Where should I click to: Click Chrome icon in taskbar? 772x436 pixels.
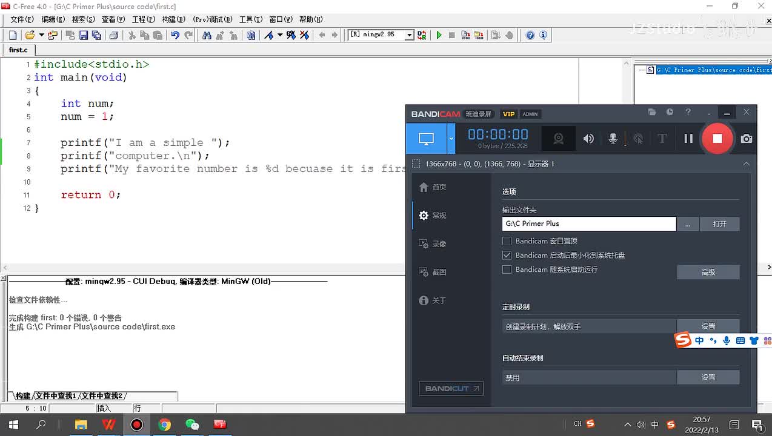click(x=164, y=424)
